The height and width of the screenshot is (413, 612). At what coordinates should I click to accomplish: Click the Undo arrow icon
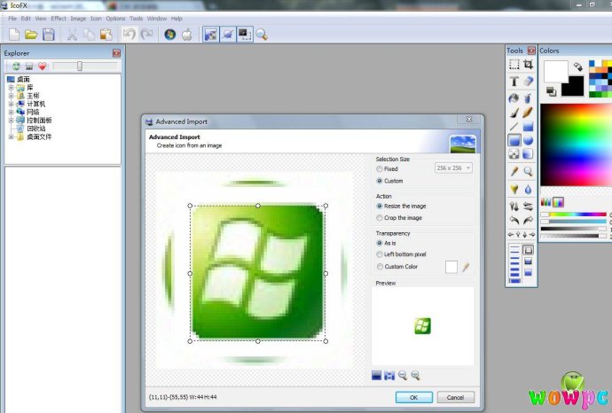point(129,35)
